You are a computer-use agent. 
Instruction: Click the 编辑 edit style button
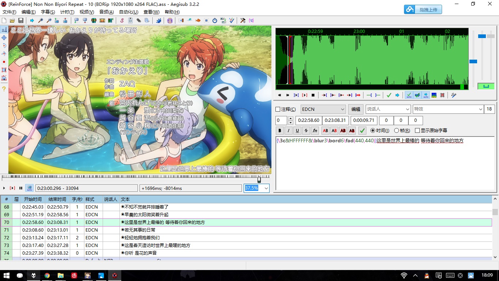click(x=355, y=109)
